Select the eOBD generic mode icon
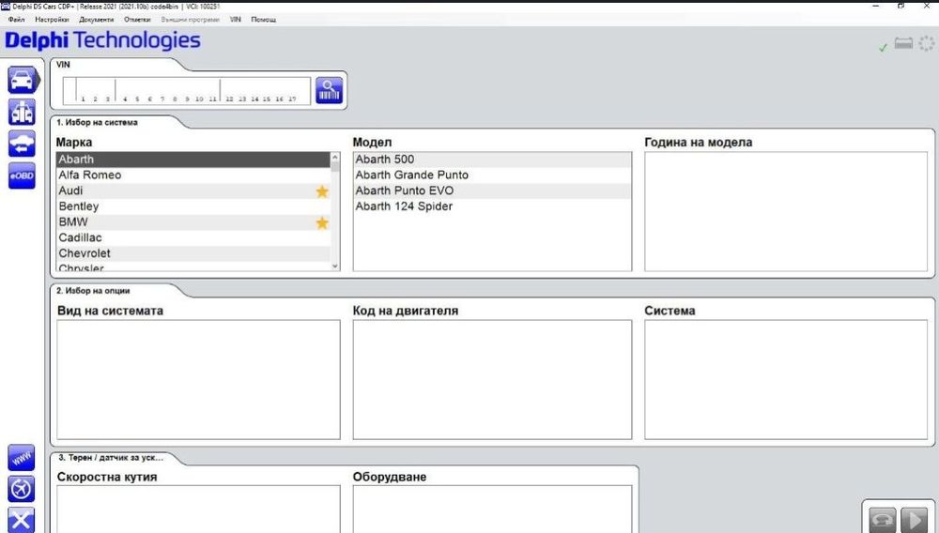Image resolution: width=939 pixels, height=533 pixels. (22, 175)
